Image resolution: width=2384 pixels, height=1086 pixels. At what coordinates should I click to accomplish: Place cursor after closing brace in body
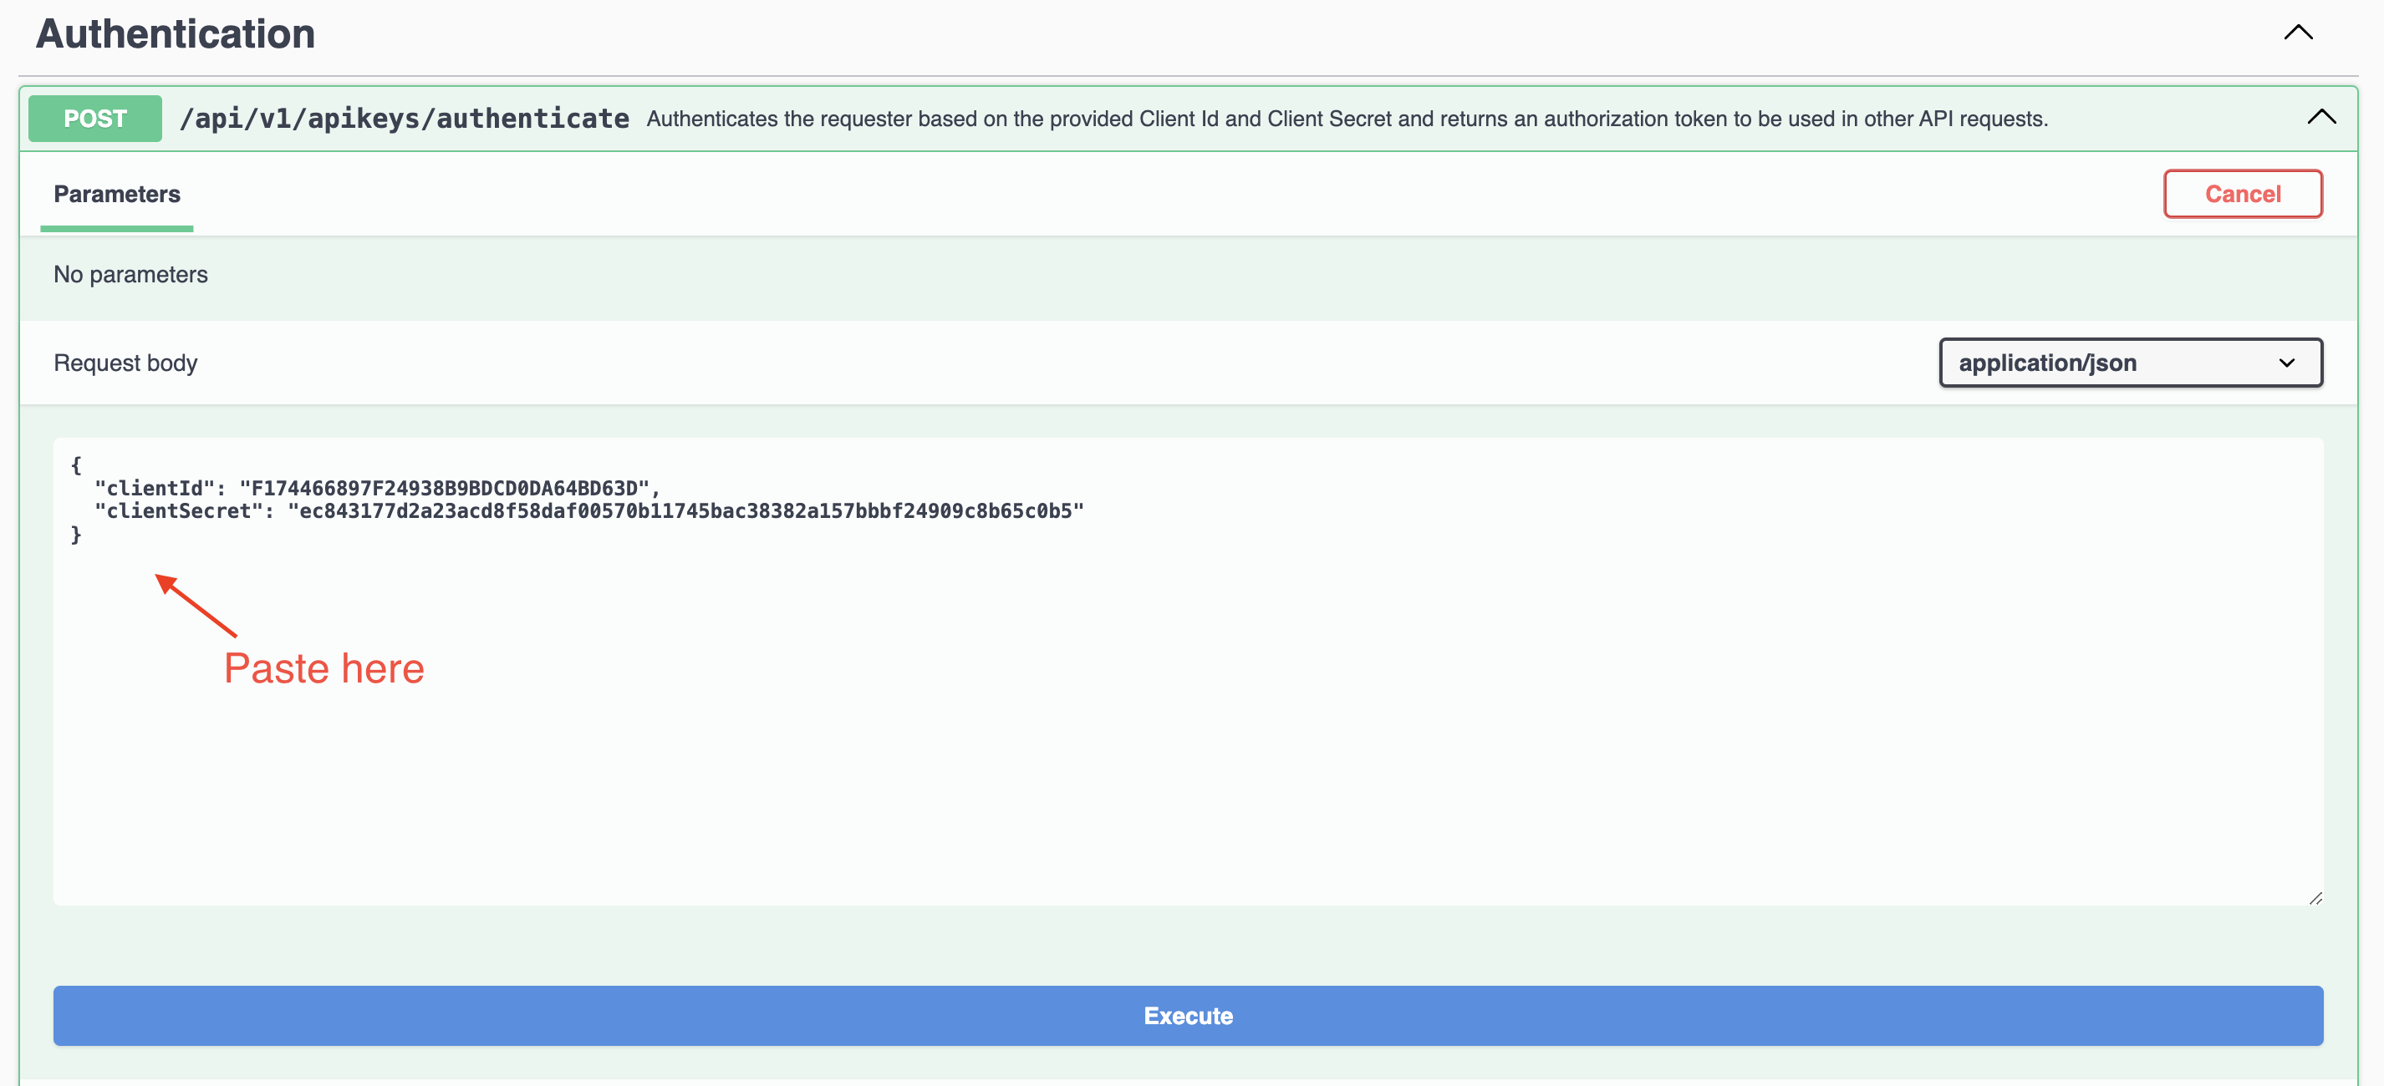click(84, 535)
